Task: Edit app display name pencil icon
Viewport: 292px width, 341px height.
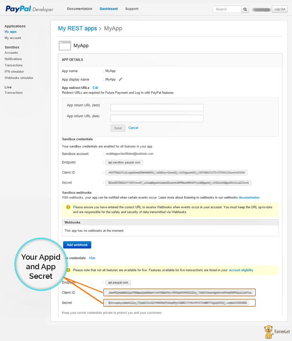Action: click(120, 79)
